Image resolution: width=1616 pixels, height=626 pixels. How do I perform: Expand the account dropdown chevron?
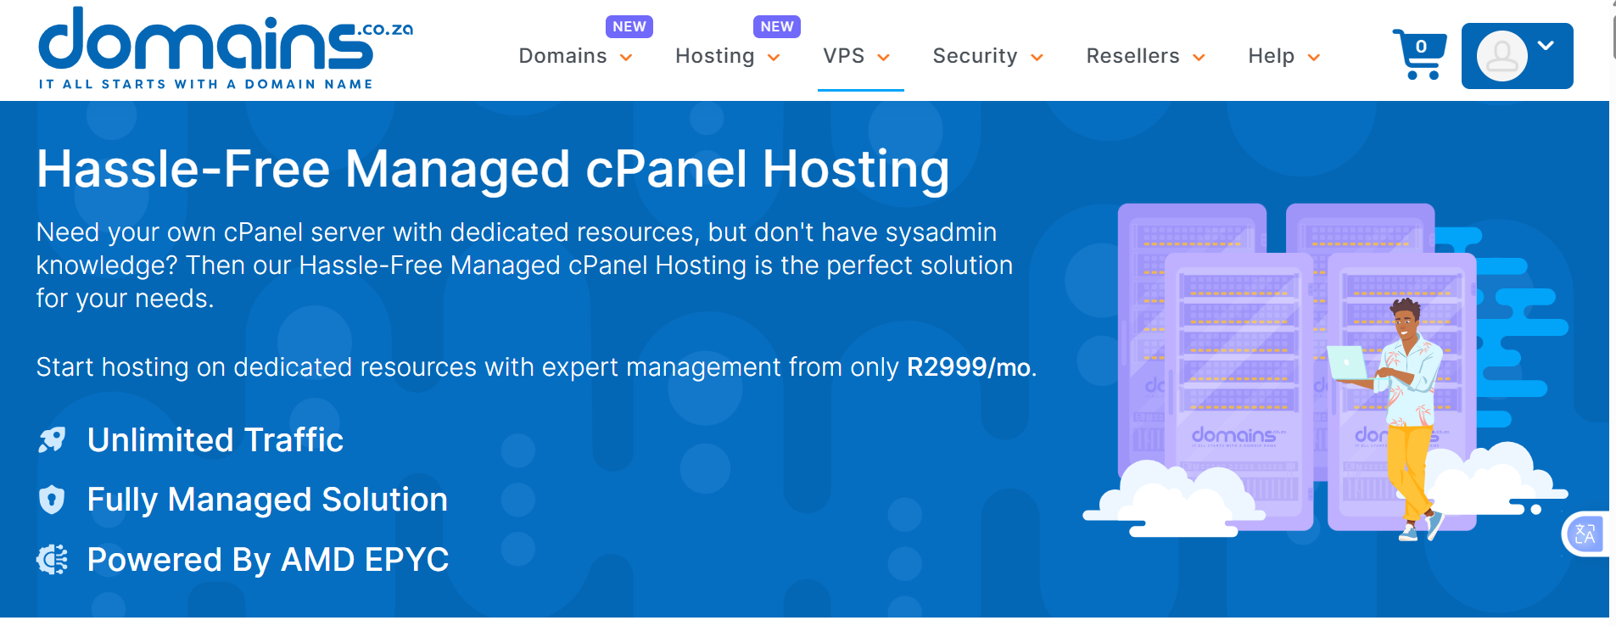click(1546, 46)
